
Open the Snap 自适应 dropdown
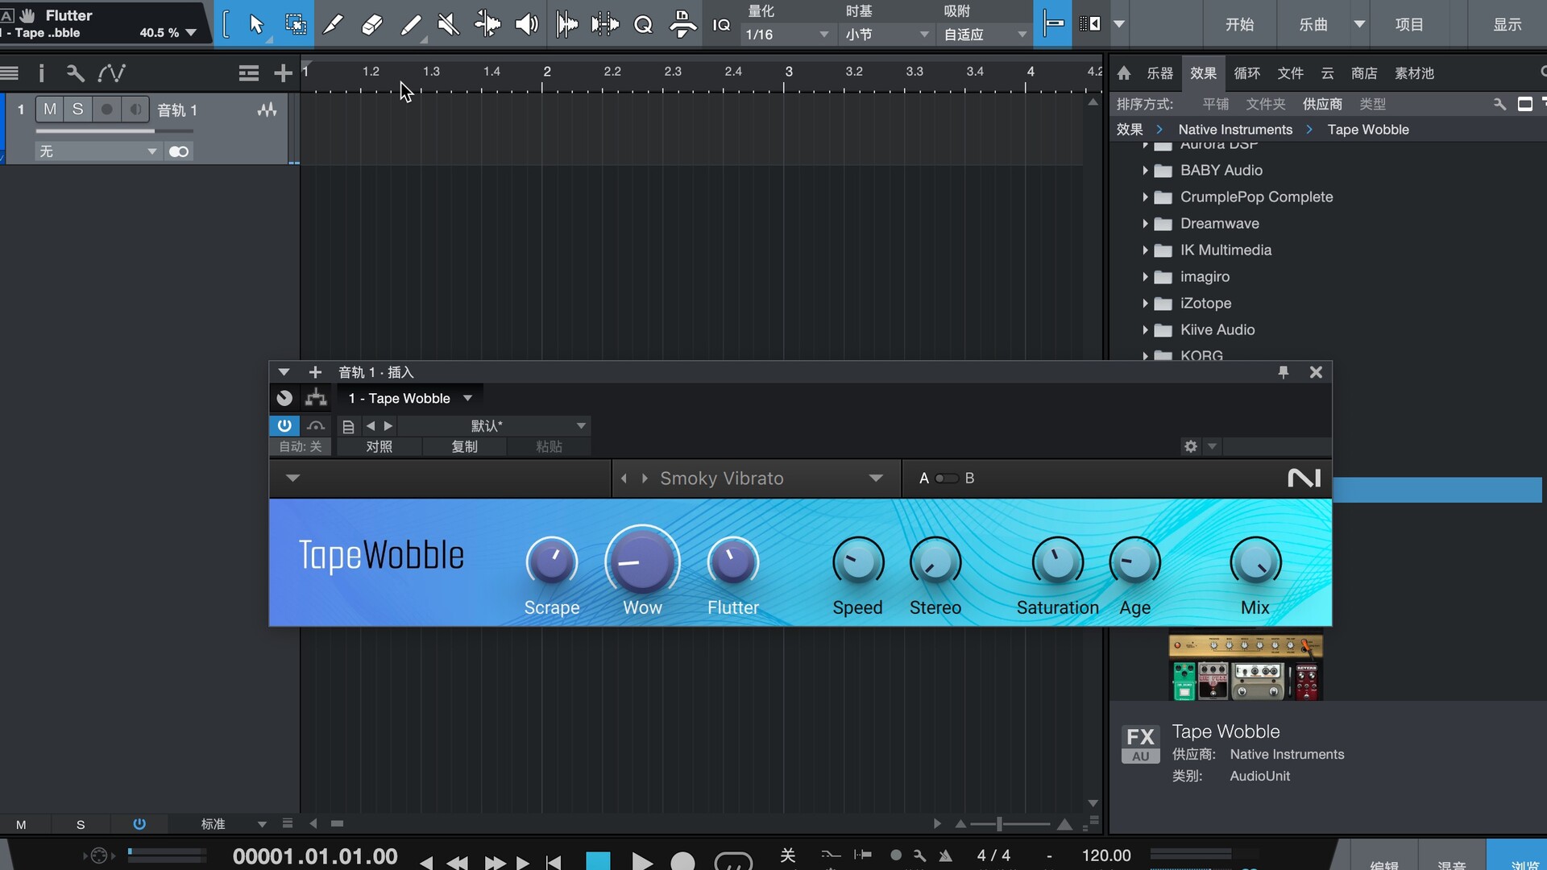[985, 35]
